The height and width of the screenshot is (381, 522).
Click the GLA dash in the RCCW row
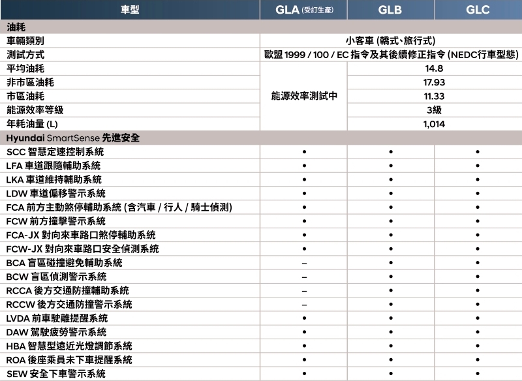coord(304,305)
